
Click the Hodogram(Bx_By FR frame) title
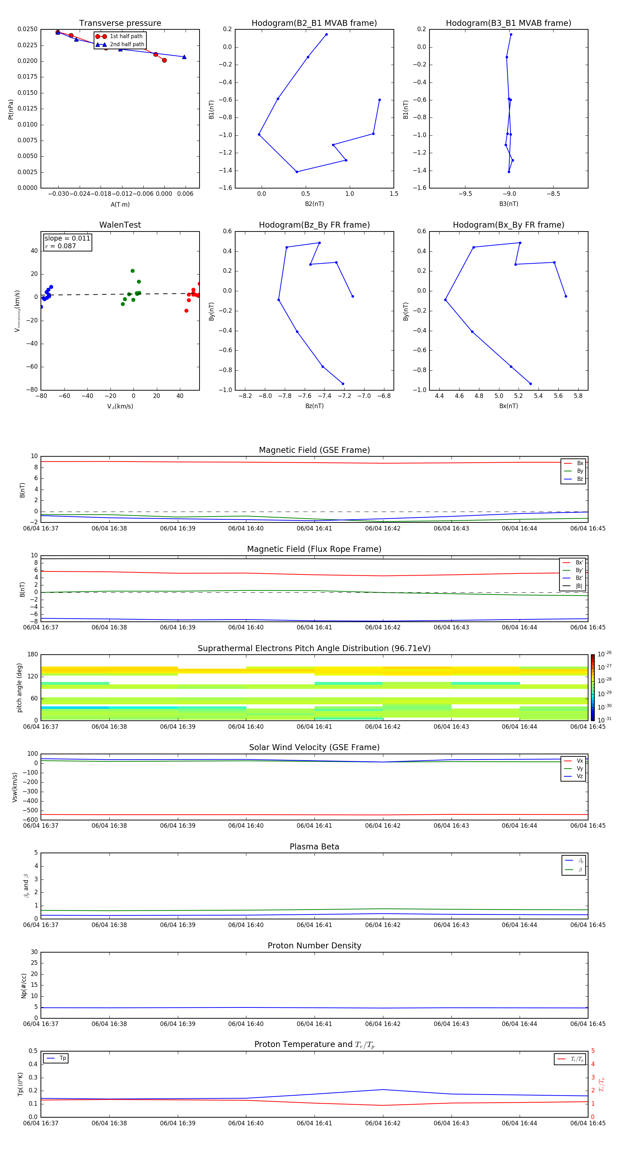pos(508,225)
